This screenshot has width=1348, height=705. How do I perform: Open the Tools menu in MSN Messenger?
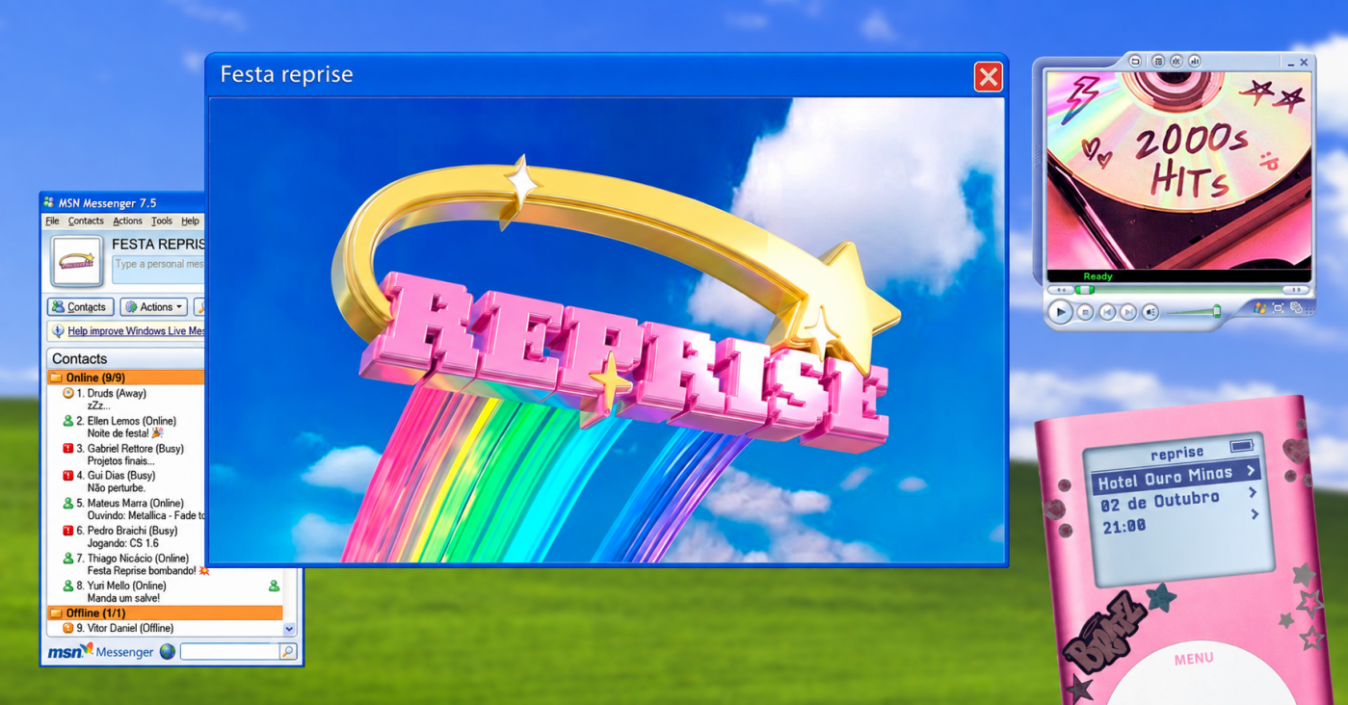point(162,221)
